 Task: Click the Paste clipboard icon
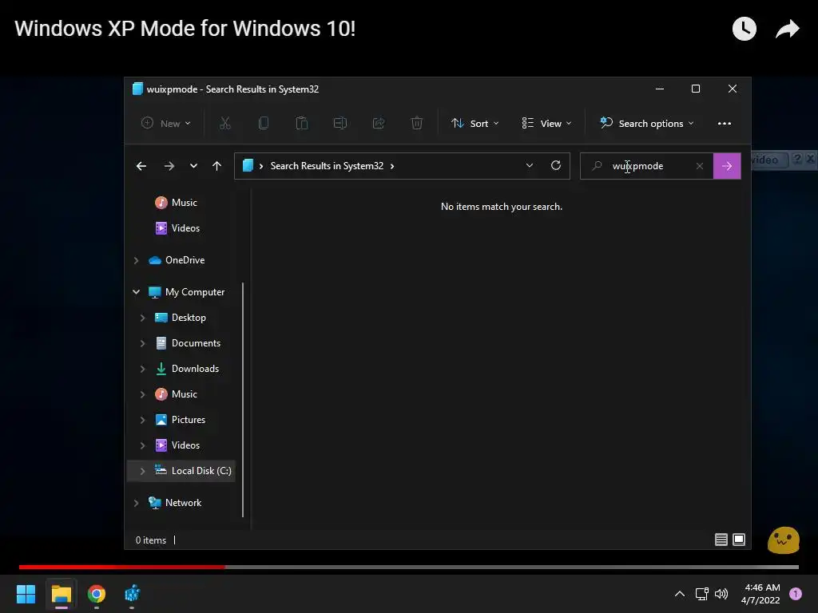301,124
